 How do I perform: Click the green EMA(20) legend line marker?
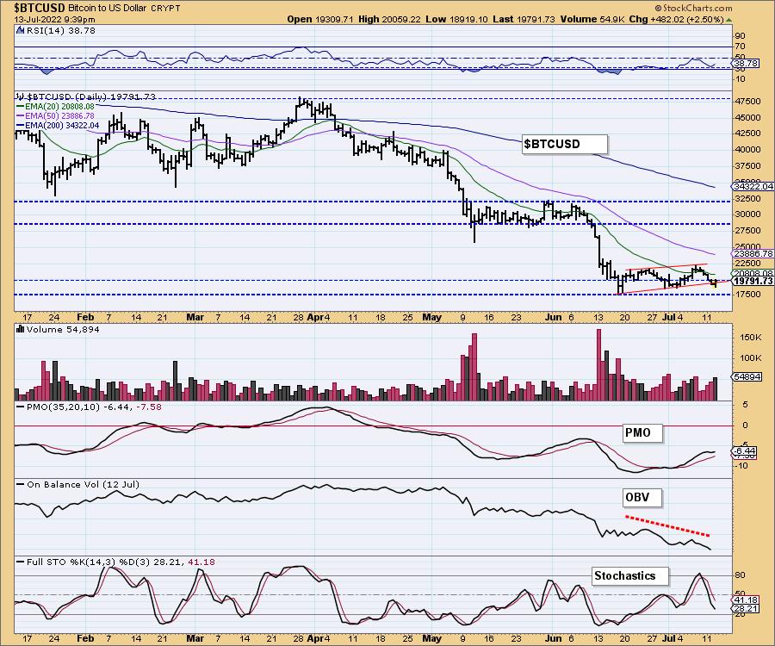(21, 106)
